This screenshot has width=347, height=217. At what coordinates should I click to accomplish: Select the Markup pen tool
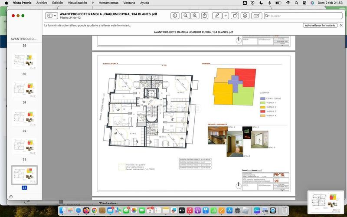coord(217,16)
